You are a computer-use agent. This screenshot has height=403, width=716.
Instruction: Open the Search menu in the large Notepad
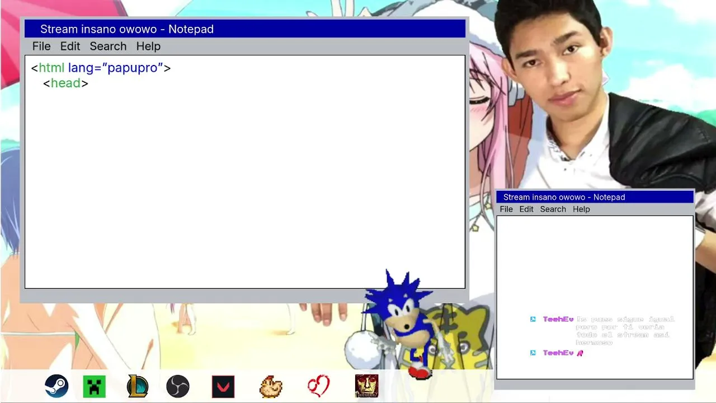[x=108, y=46]
